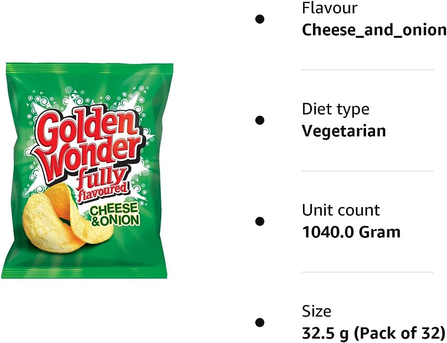
Task: Click the 'Diet type' heading
Action: [336, 109]
